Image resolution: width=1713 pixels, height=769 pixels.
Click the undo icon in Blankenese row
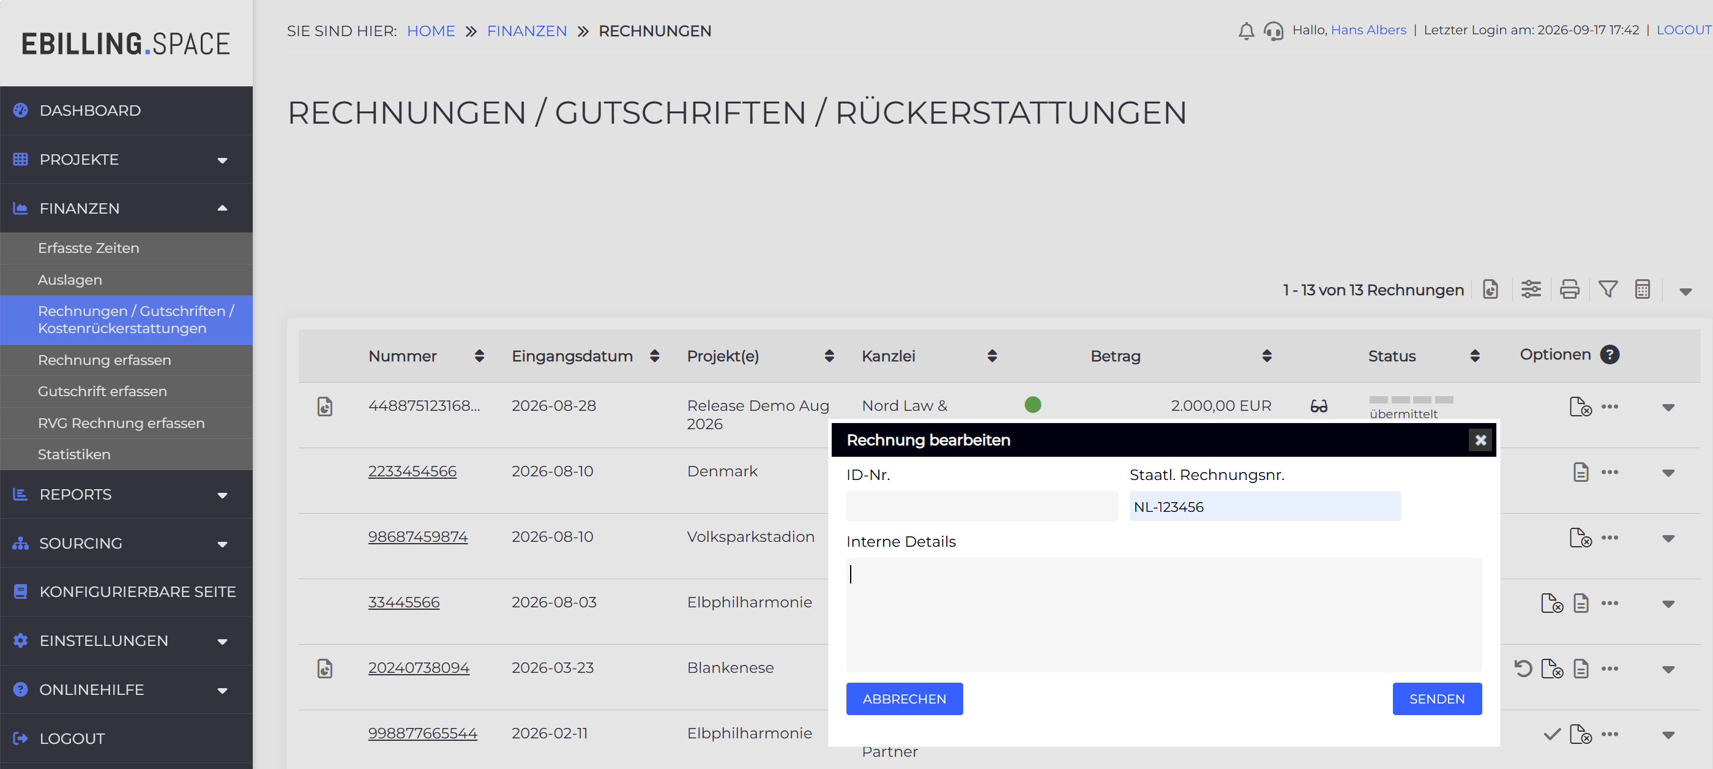(x=1523, y=668)
